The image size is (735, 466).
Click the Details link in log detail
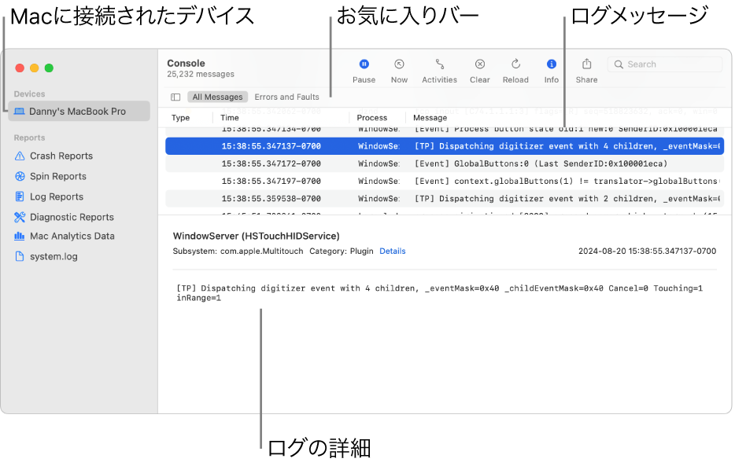point(393,251)
